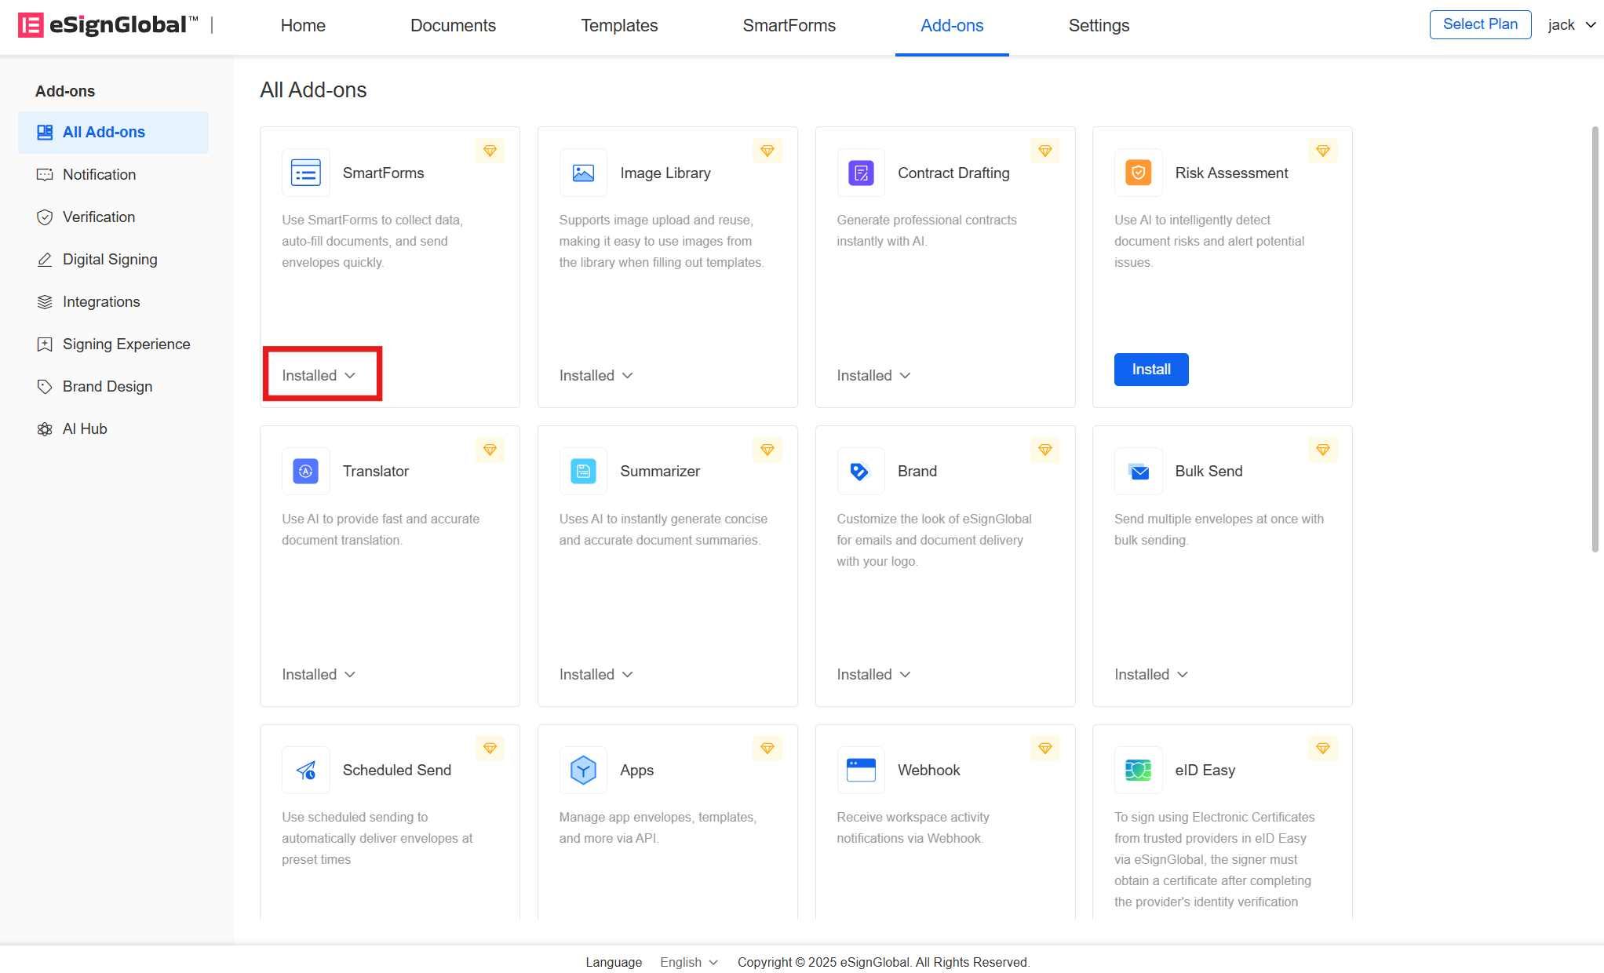Click the eID Easy icon
The height and width of the screenshot is (973, 1604).
coord(1138,770)
